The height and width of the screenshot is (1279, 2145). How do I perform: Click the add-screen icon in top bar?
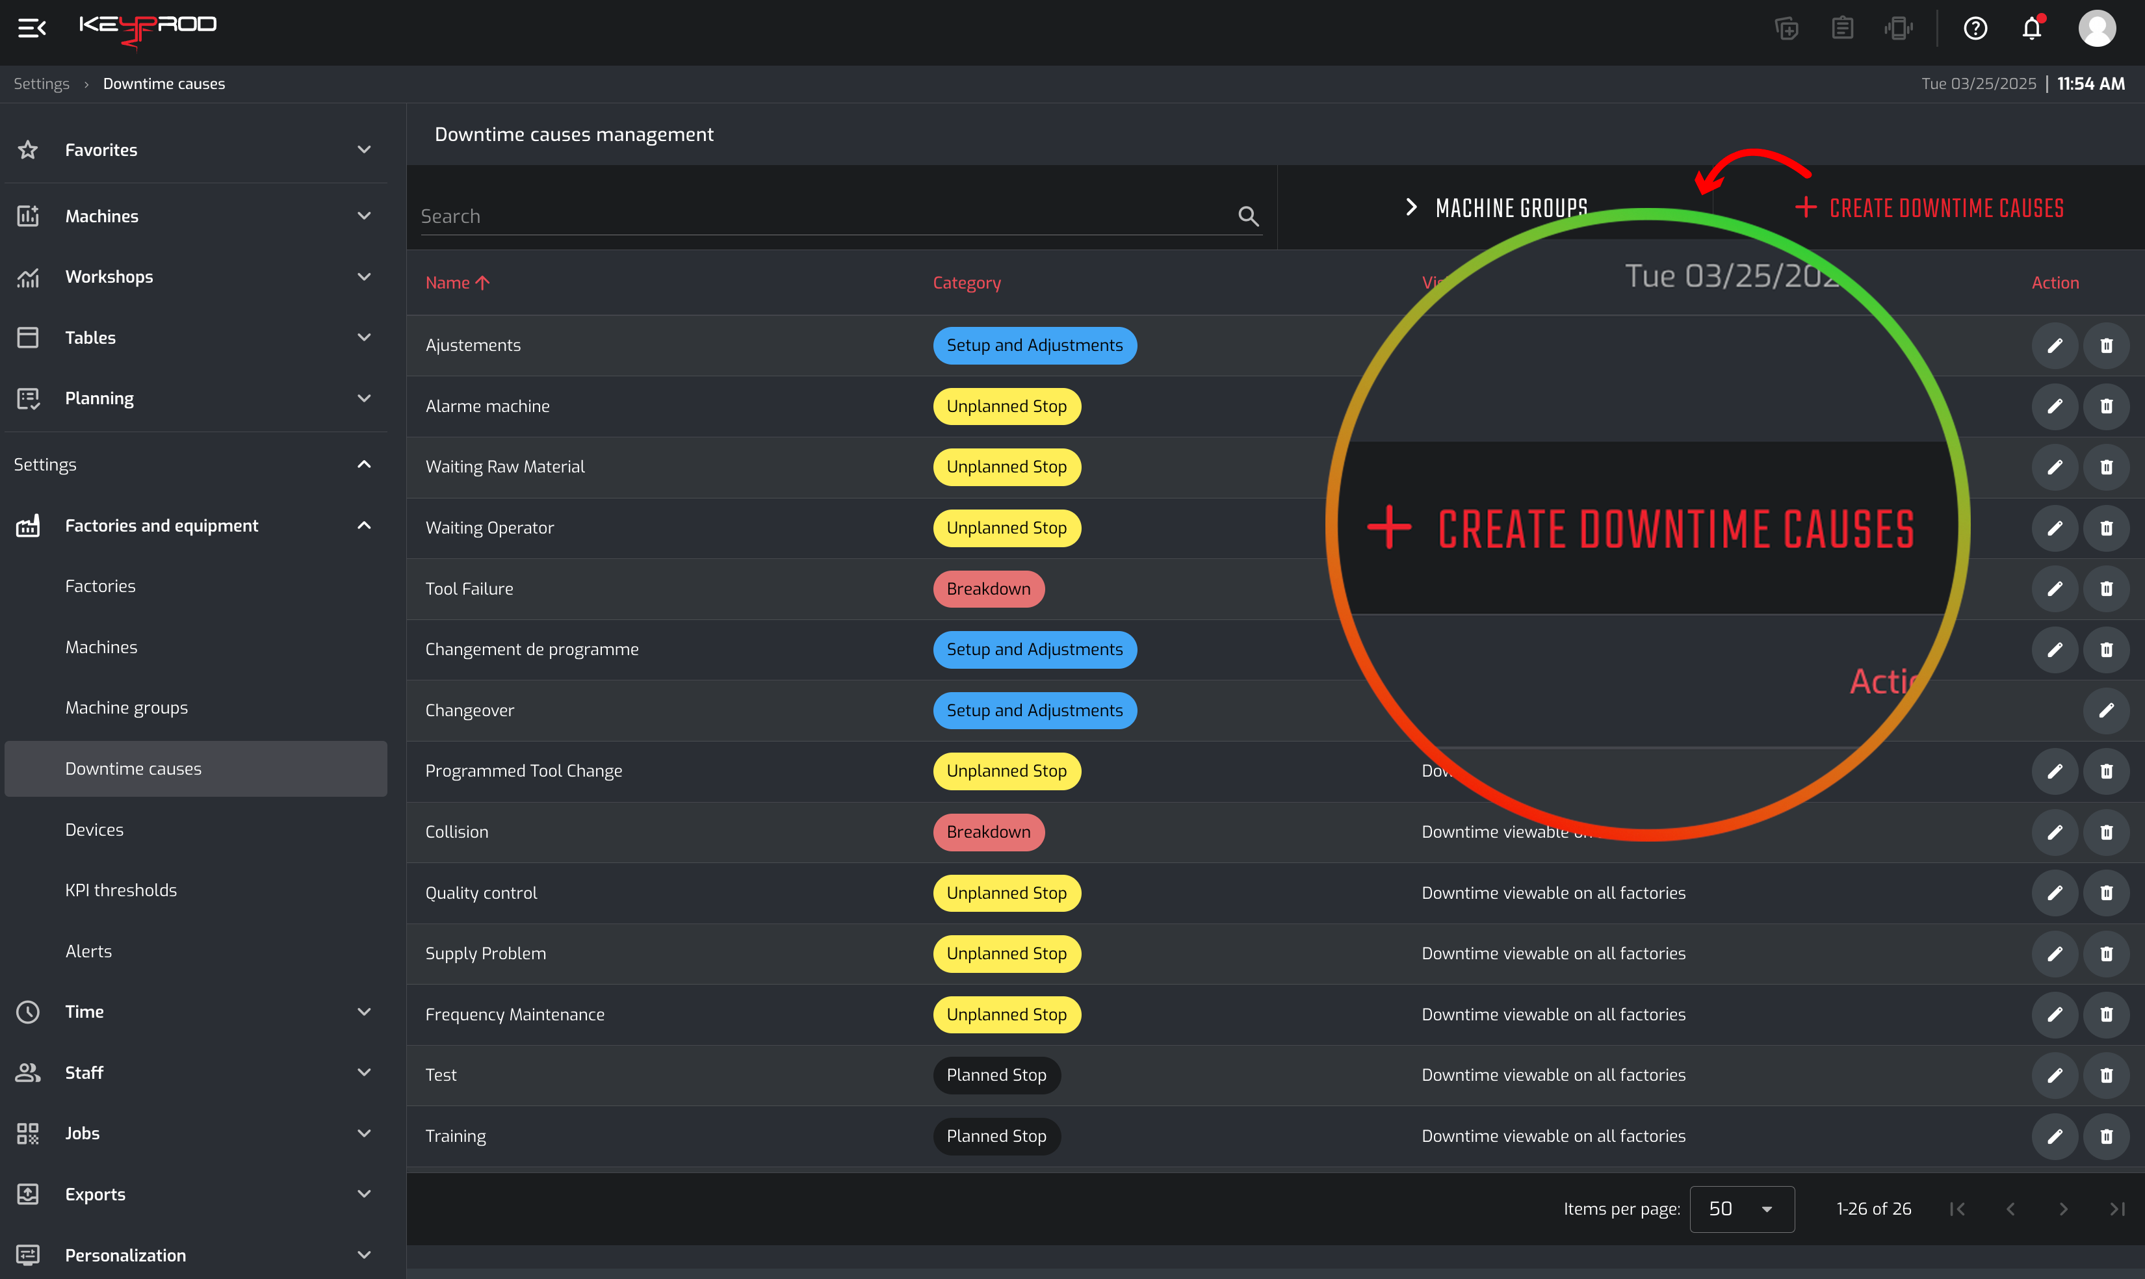pos(1786,29)
